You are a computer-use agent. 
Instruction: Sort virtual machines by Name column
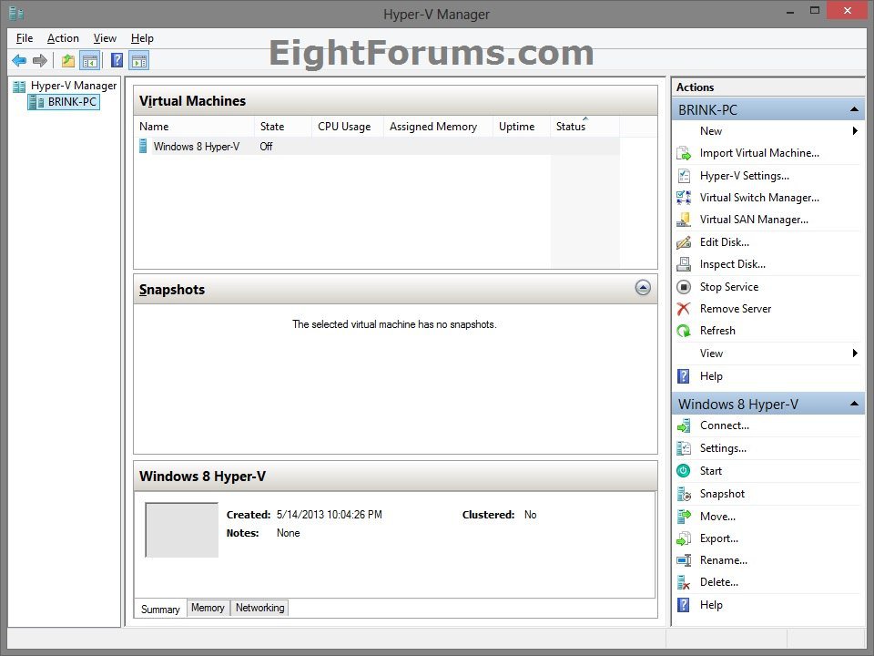(194, 127)
